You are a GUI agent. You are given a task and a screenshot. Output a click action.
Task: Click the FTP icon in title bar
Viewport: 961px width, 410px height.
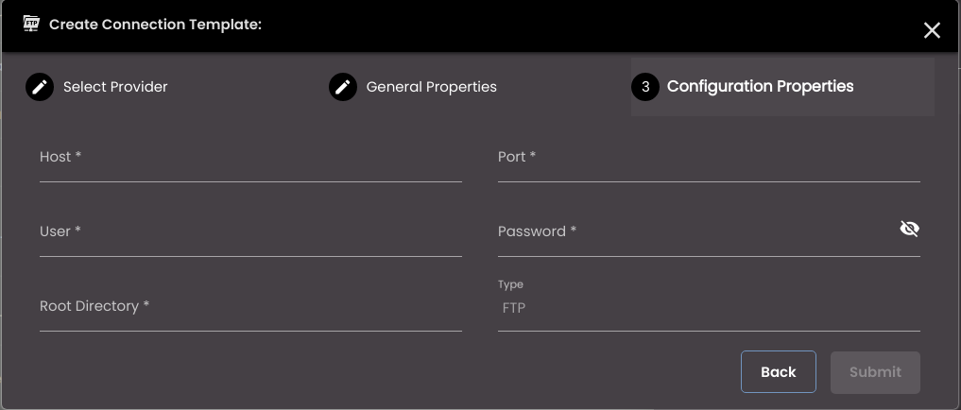(30, 24)
